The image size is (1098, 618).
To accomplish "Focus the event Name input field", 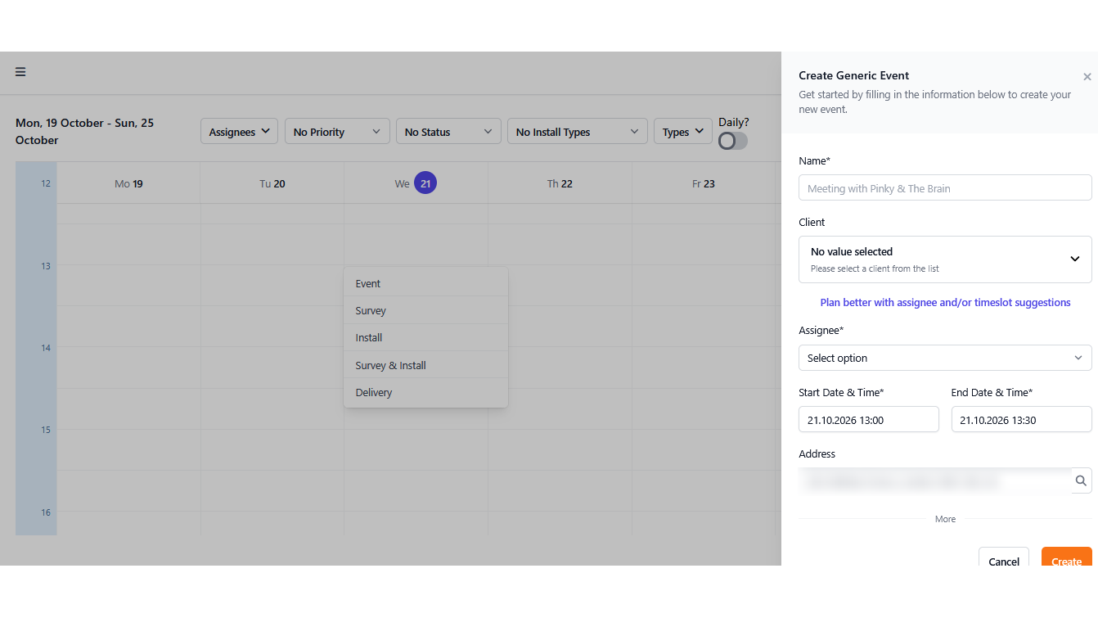I will tap(945, 187).
